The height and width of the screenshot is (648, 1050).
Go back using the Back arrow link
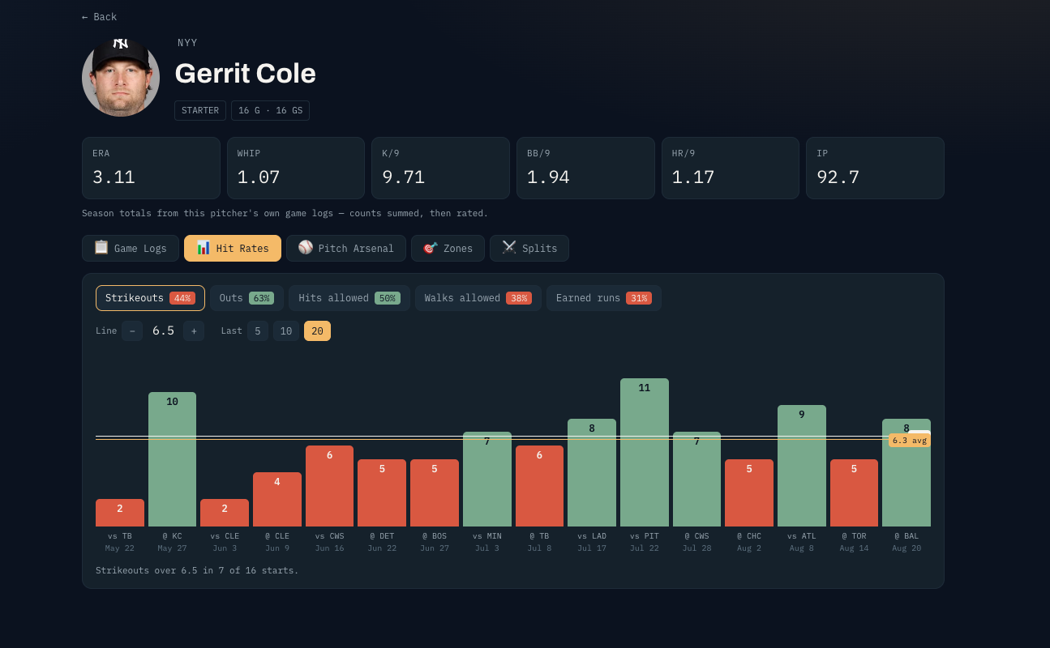99,17
